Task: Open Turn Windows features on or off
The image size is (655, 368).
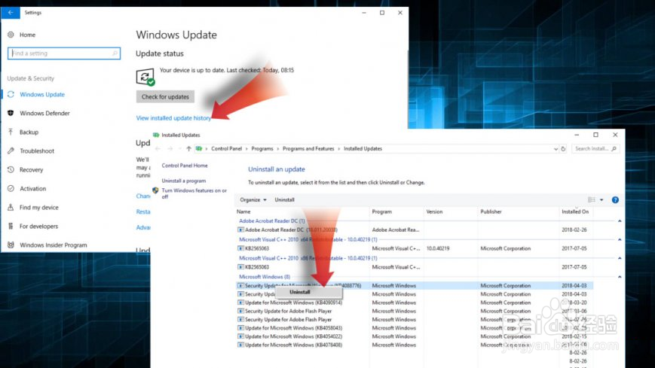Action: [x=194, y=193]
